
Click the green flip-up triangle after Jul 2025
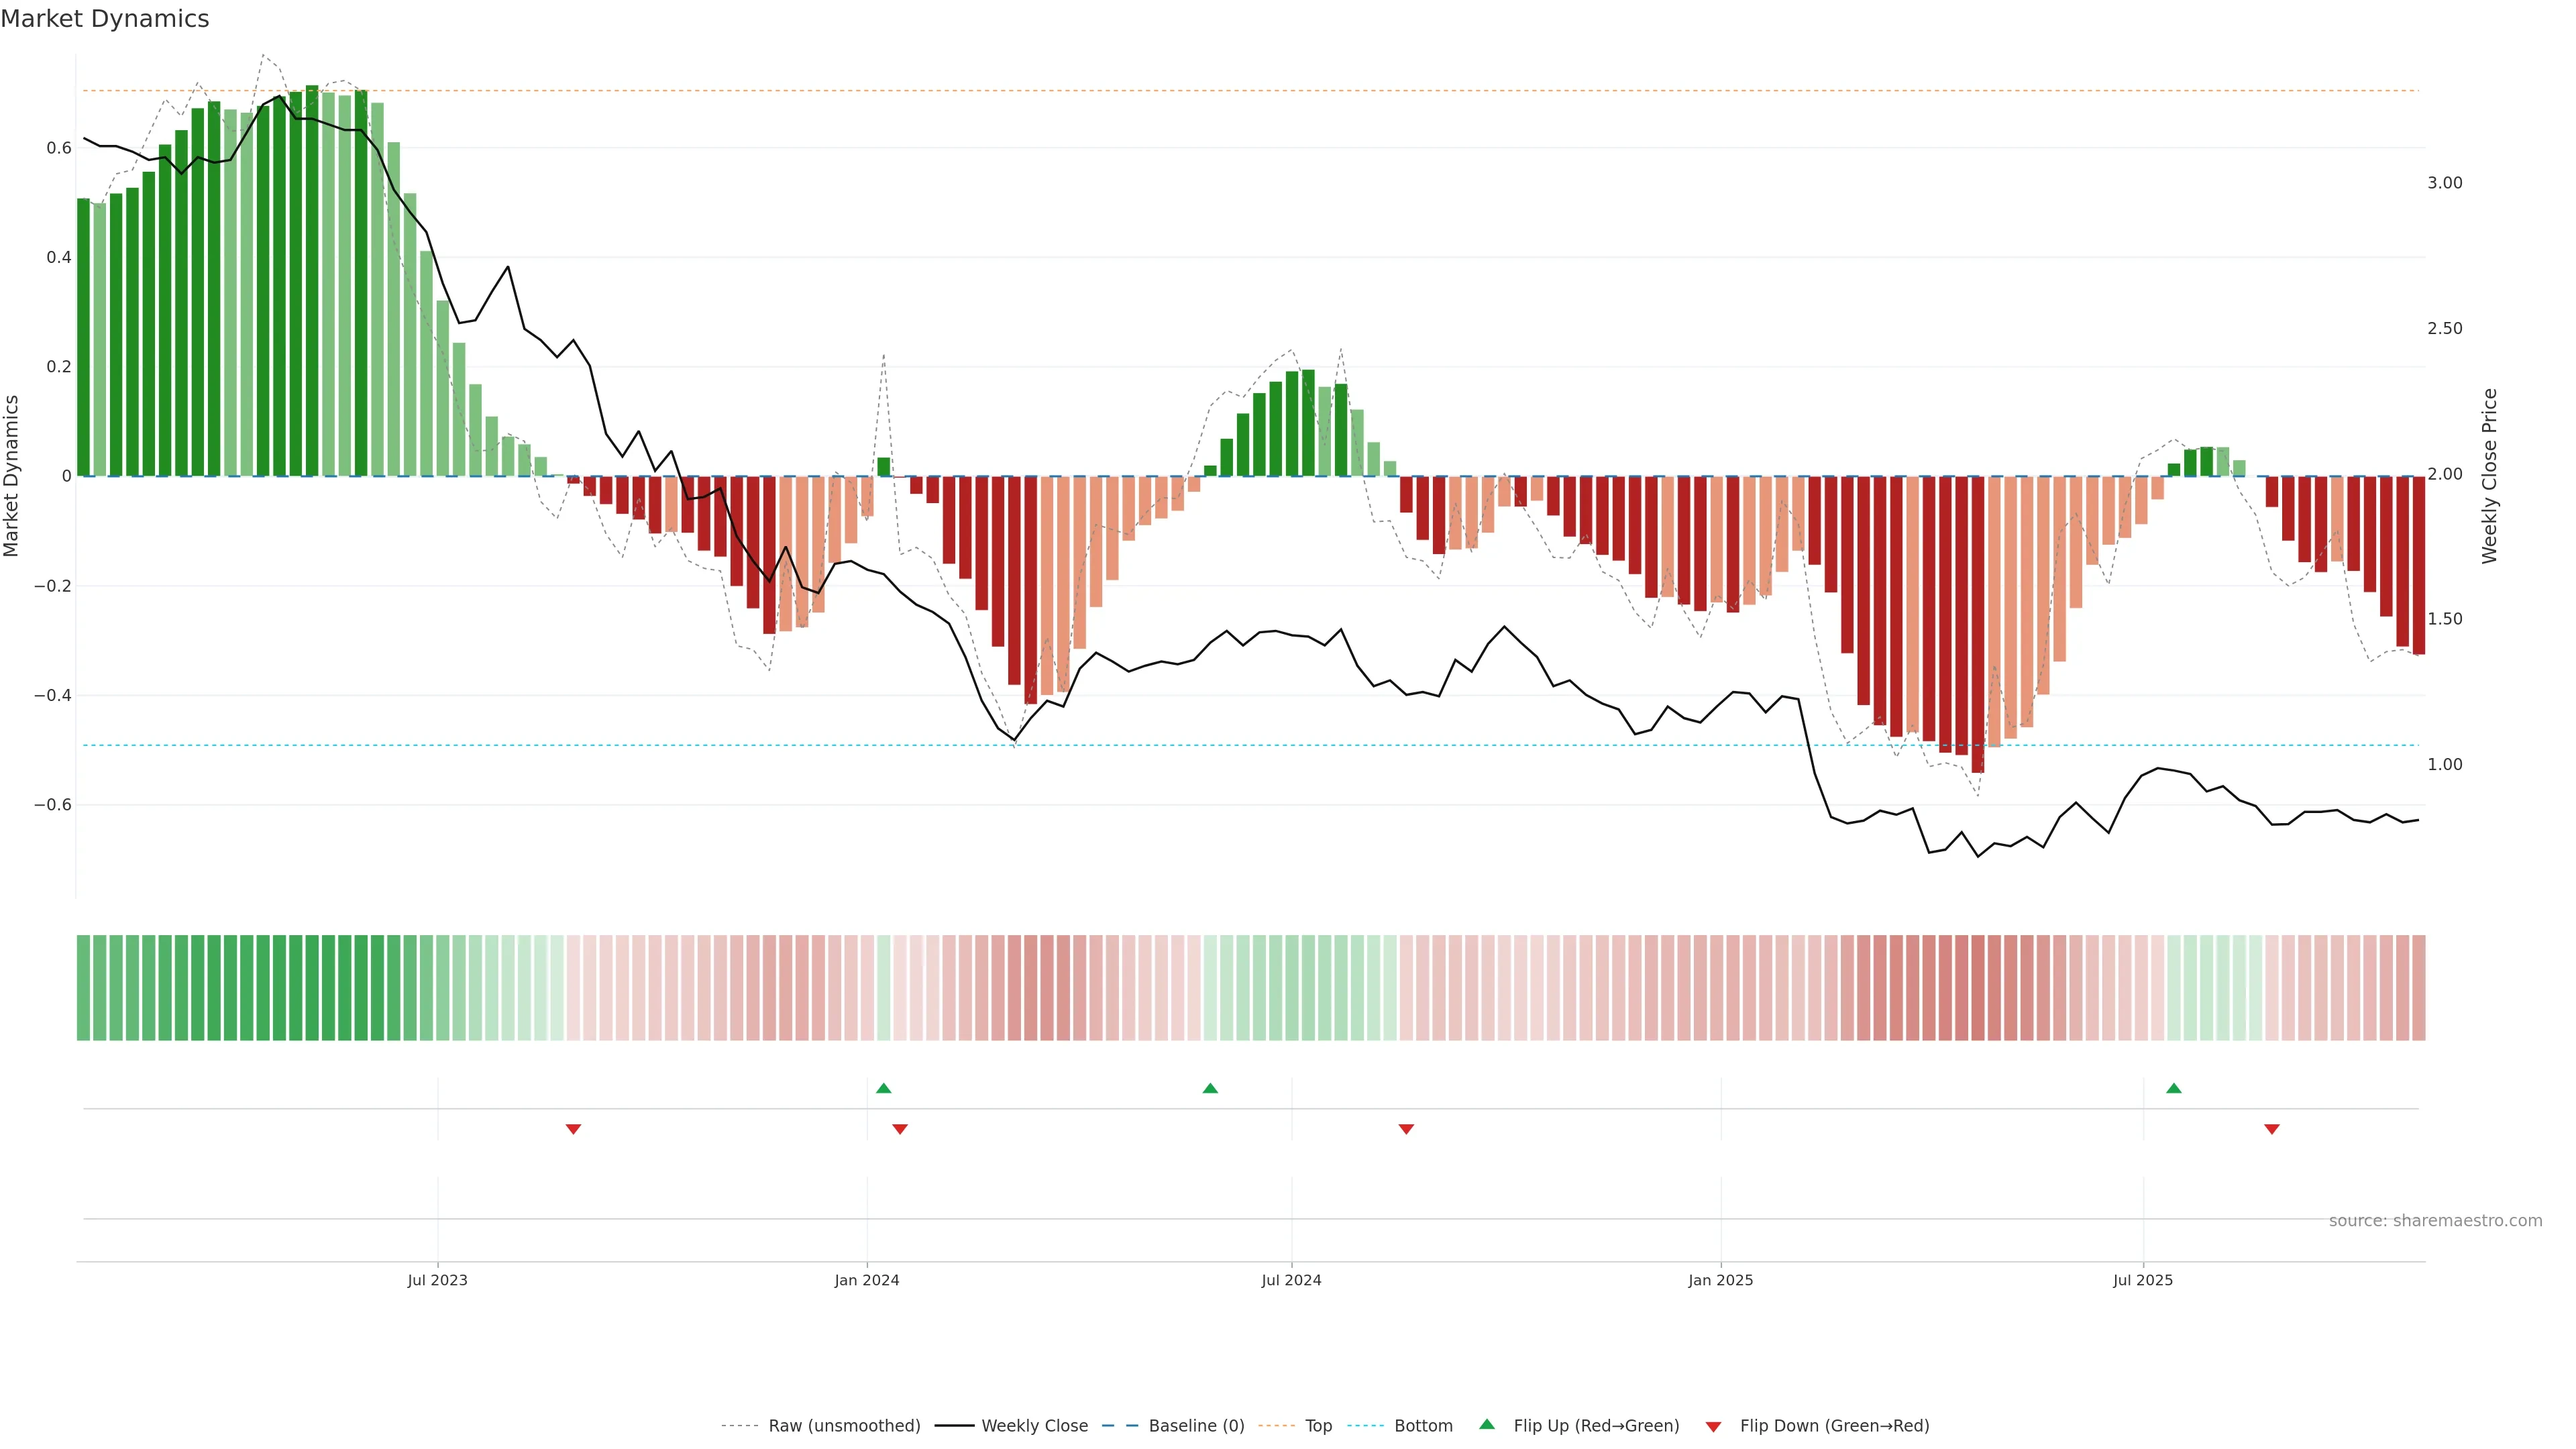click(x=2174, y=1088)
